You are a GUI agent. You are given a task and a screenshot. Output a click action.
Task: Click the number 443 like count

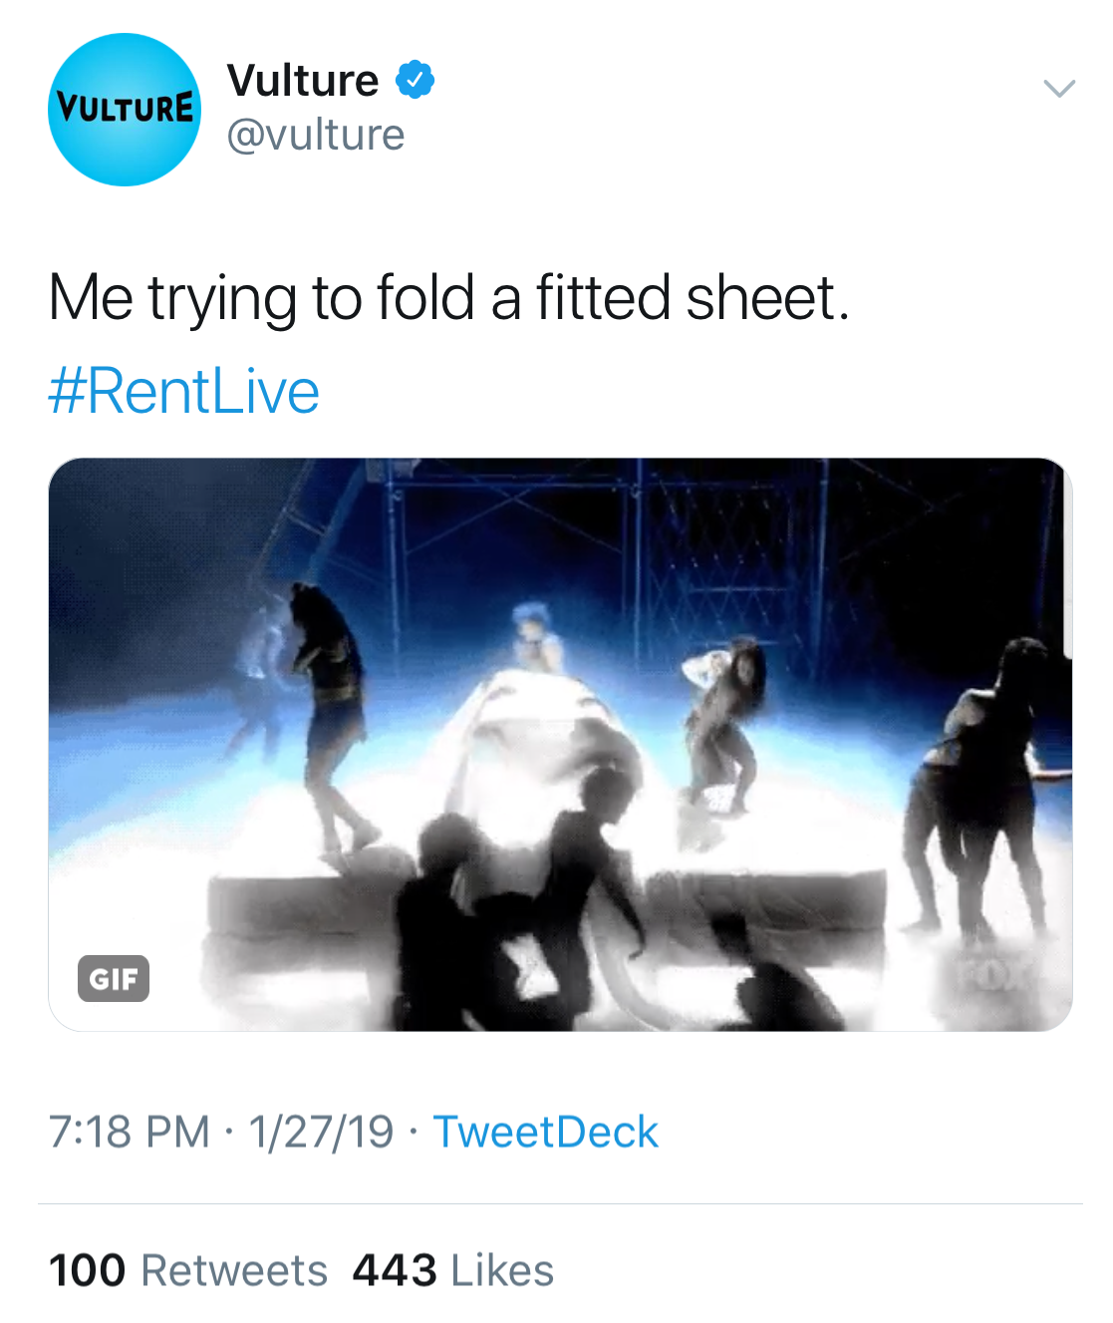(x=395, y=1270)
